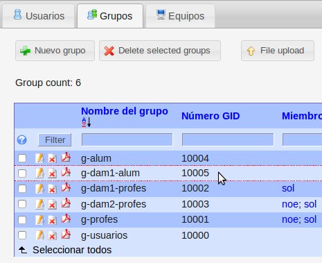Open the blue help question icon
The height and width of the screenshot is (263, 322).
22,140
